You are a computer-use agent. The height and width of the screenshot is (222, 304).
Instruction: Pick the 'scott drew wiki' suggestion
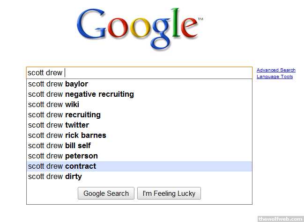pyautogui.click(x=53, y=105)
